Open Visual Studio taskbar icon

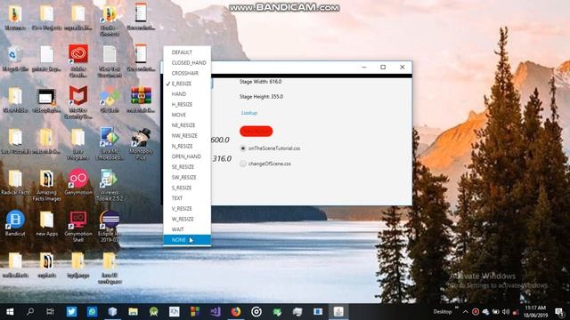click(216, 312)
